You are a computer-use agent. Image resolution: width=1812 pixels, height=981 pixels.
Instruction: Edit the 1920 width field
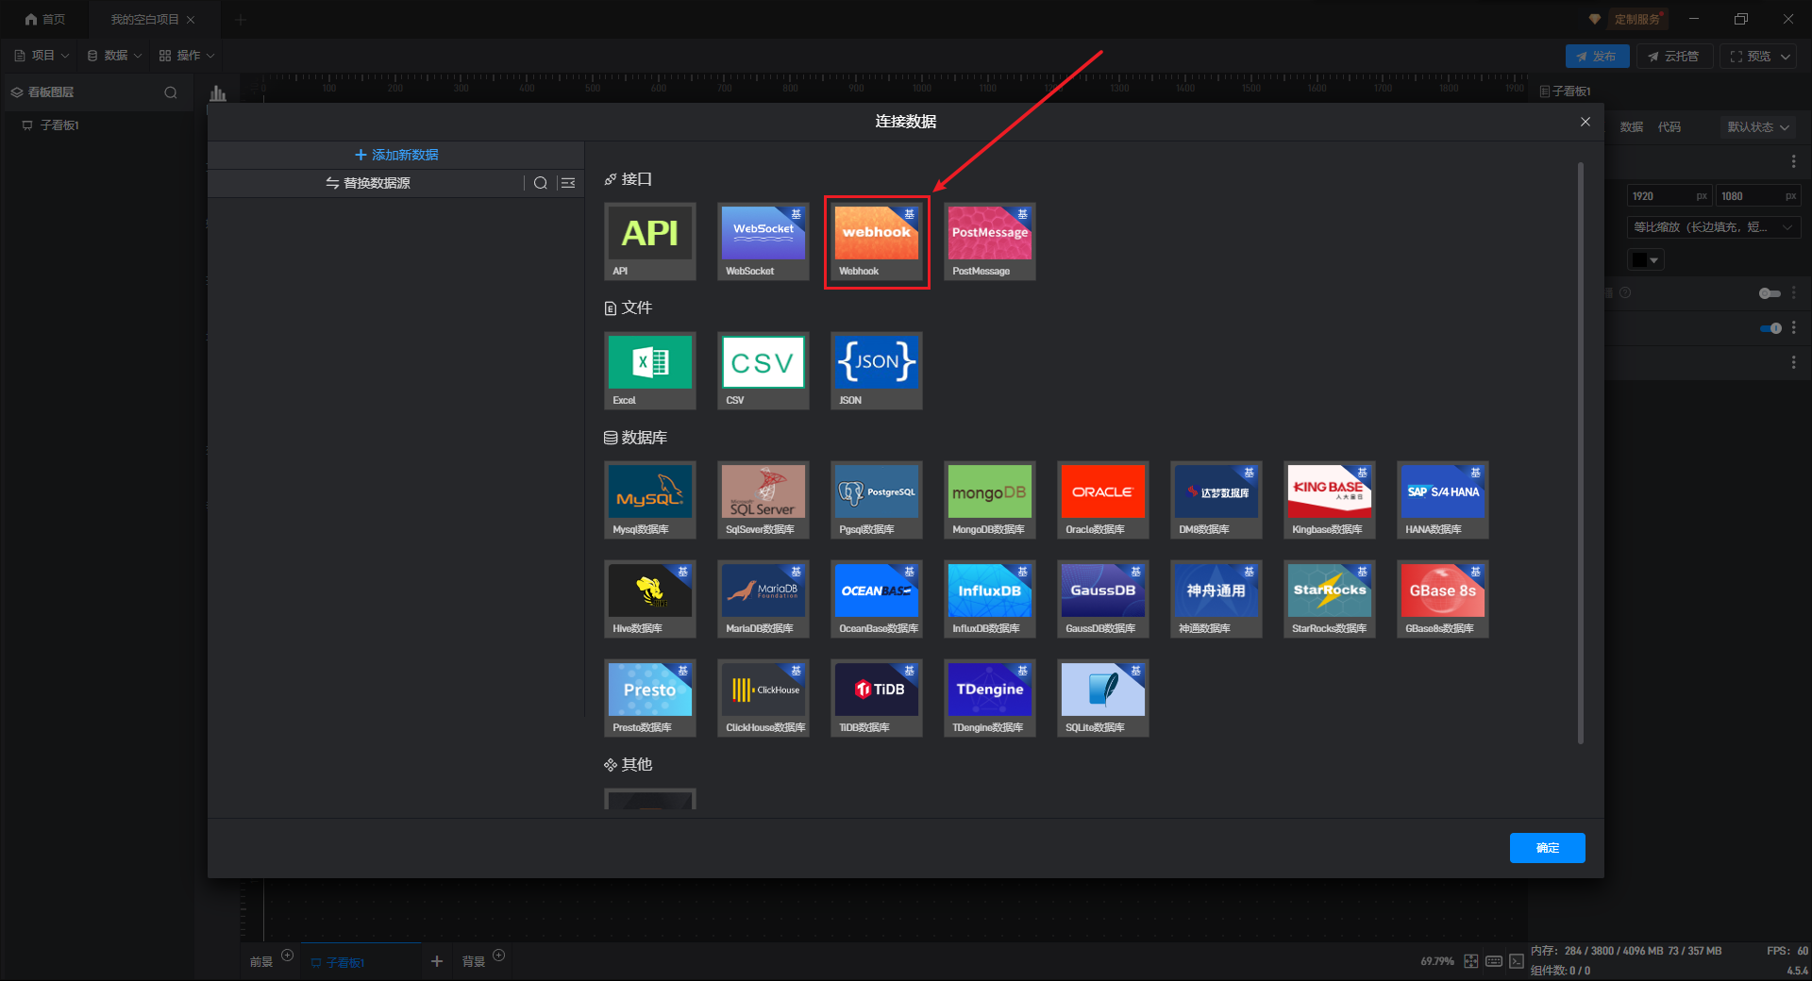(1669, 196)
